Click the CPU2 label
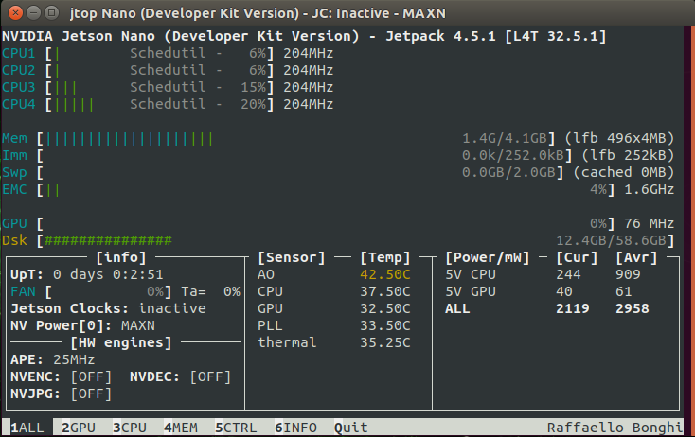695x437 pixels. pyautogui.click(x=18, y=70)
